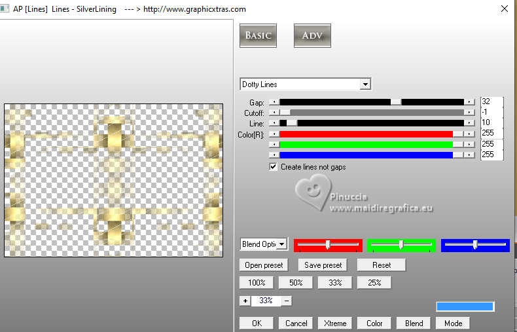The height and width of the screenshot is (332, 517).
Task: Set preview zoom to 100%
Action: click(257, 282)
